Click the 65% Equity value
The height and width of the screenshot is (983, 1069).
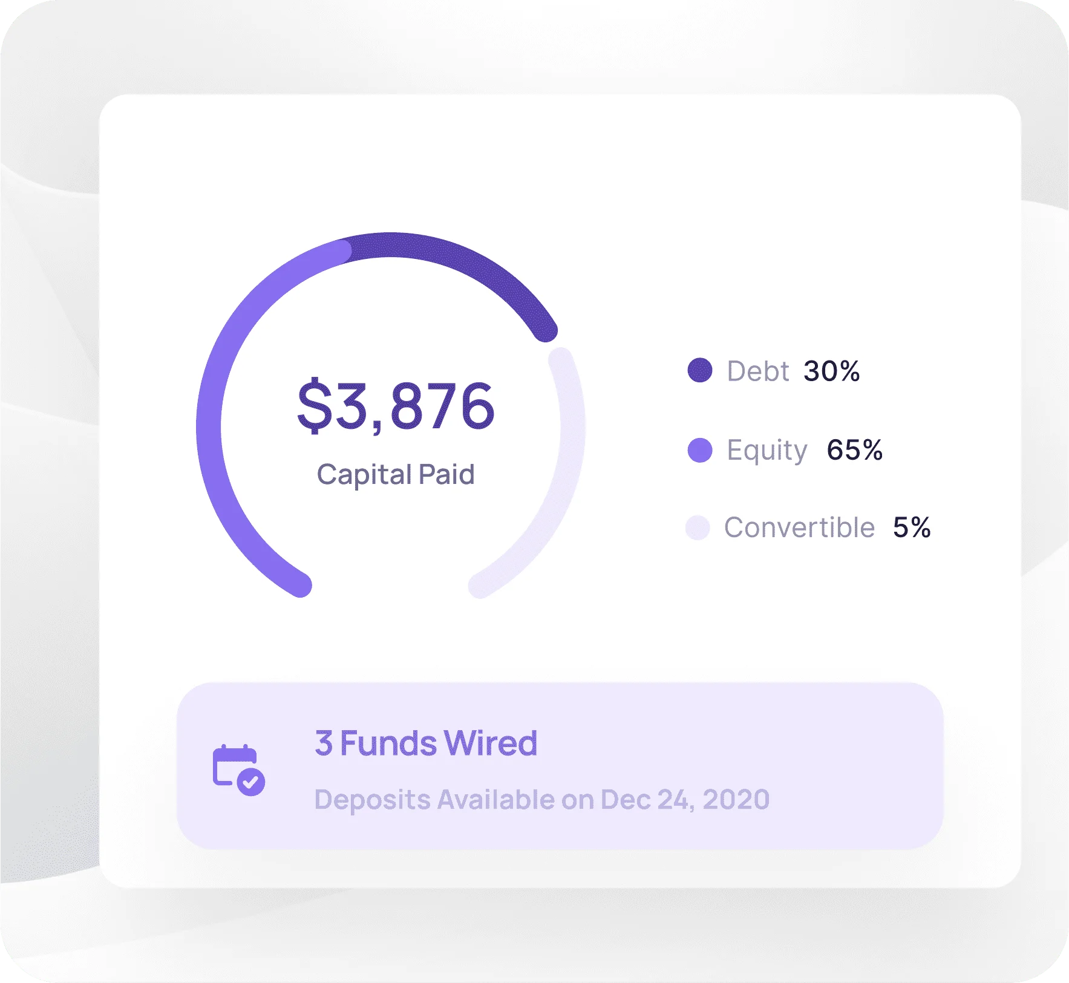point(855,450)
